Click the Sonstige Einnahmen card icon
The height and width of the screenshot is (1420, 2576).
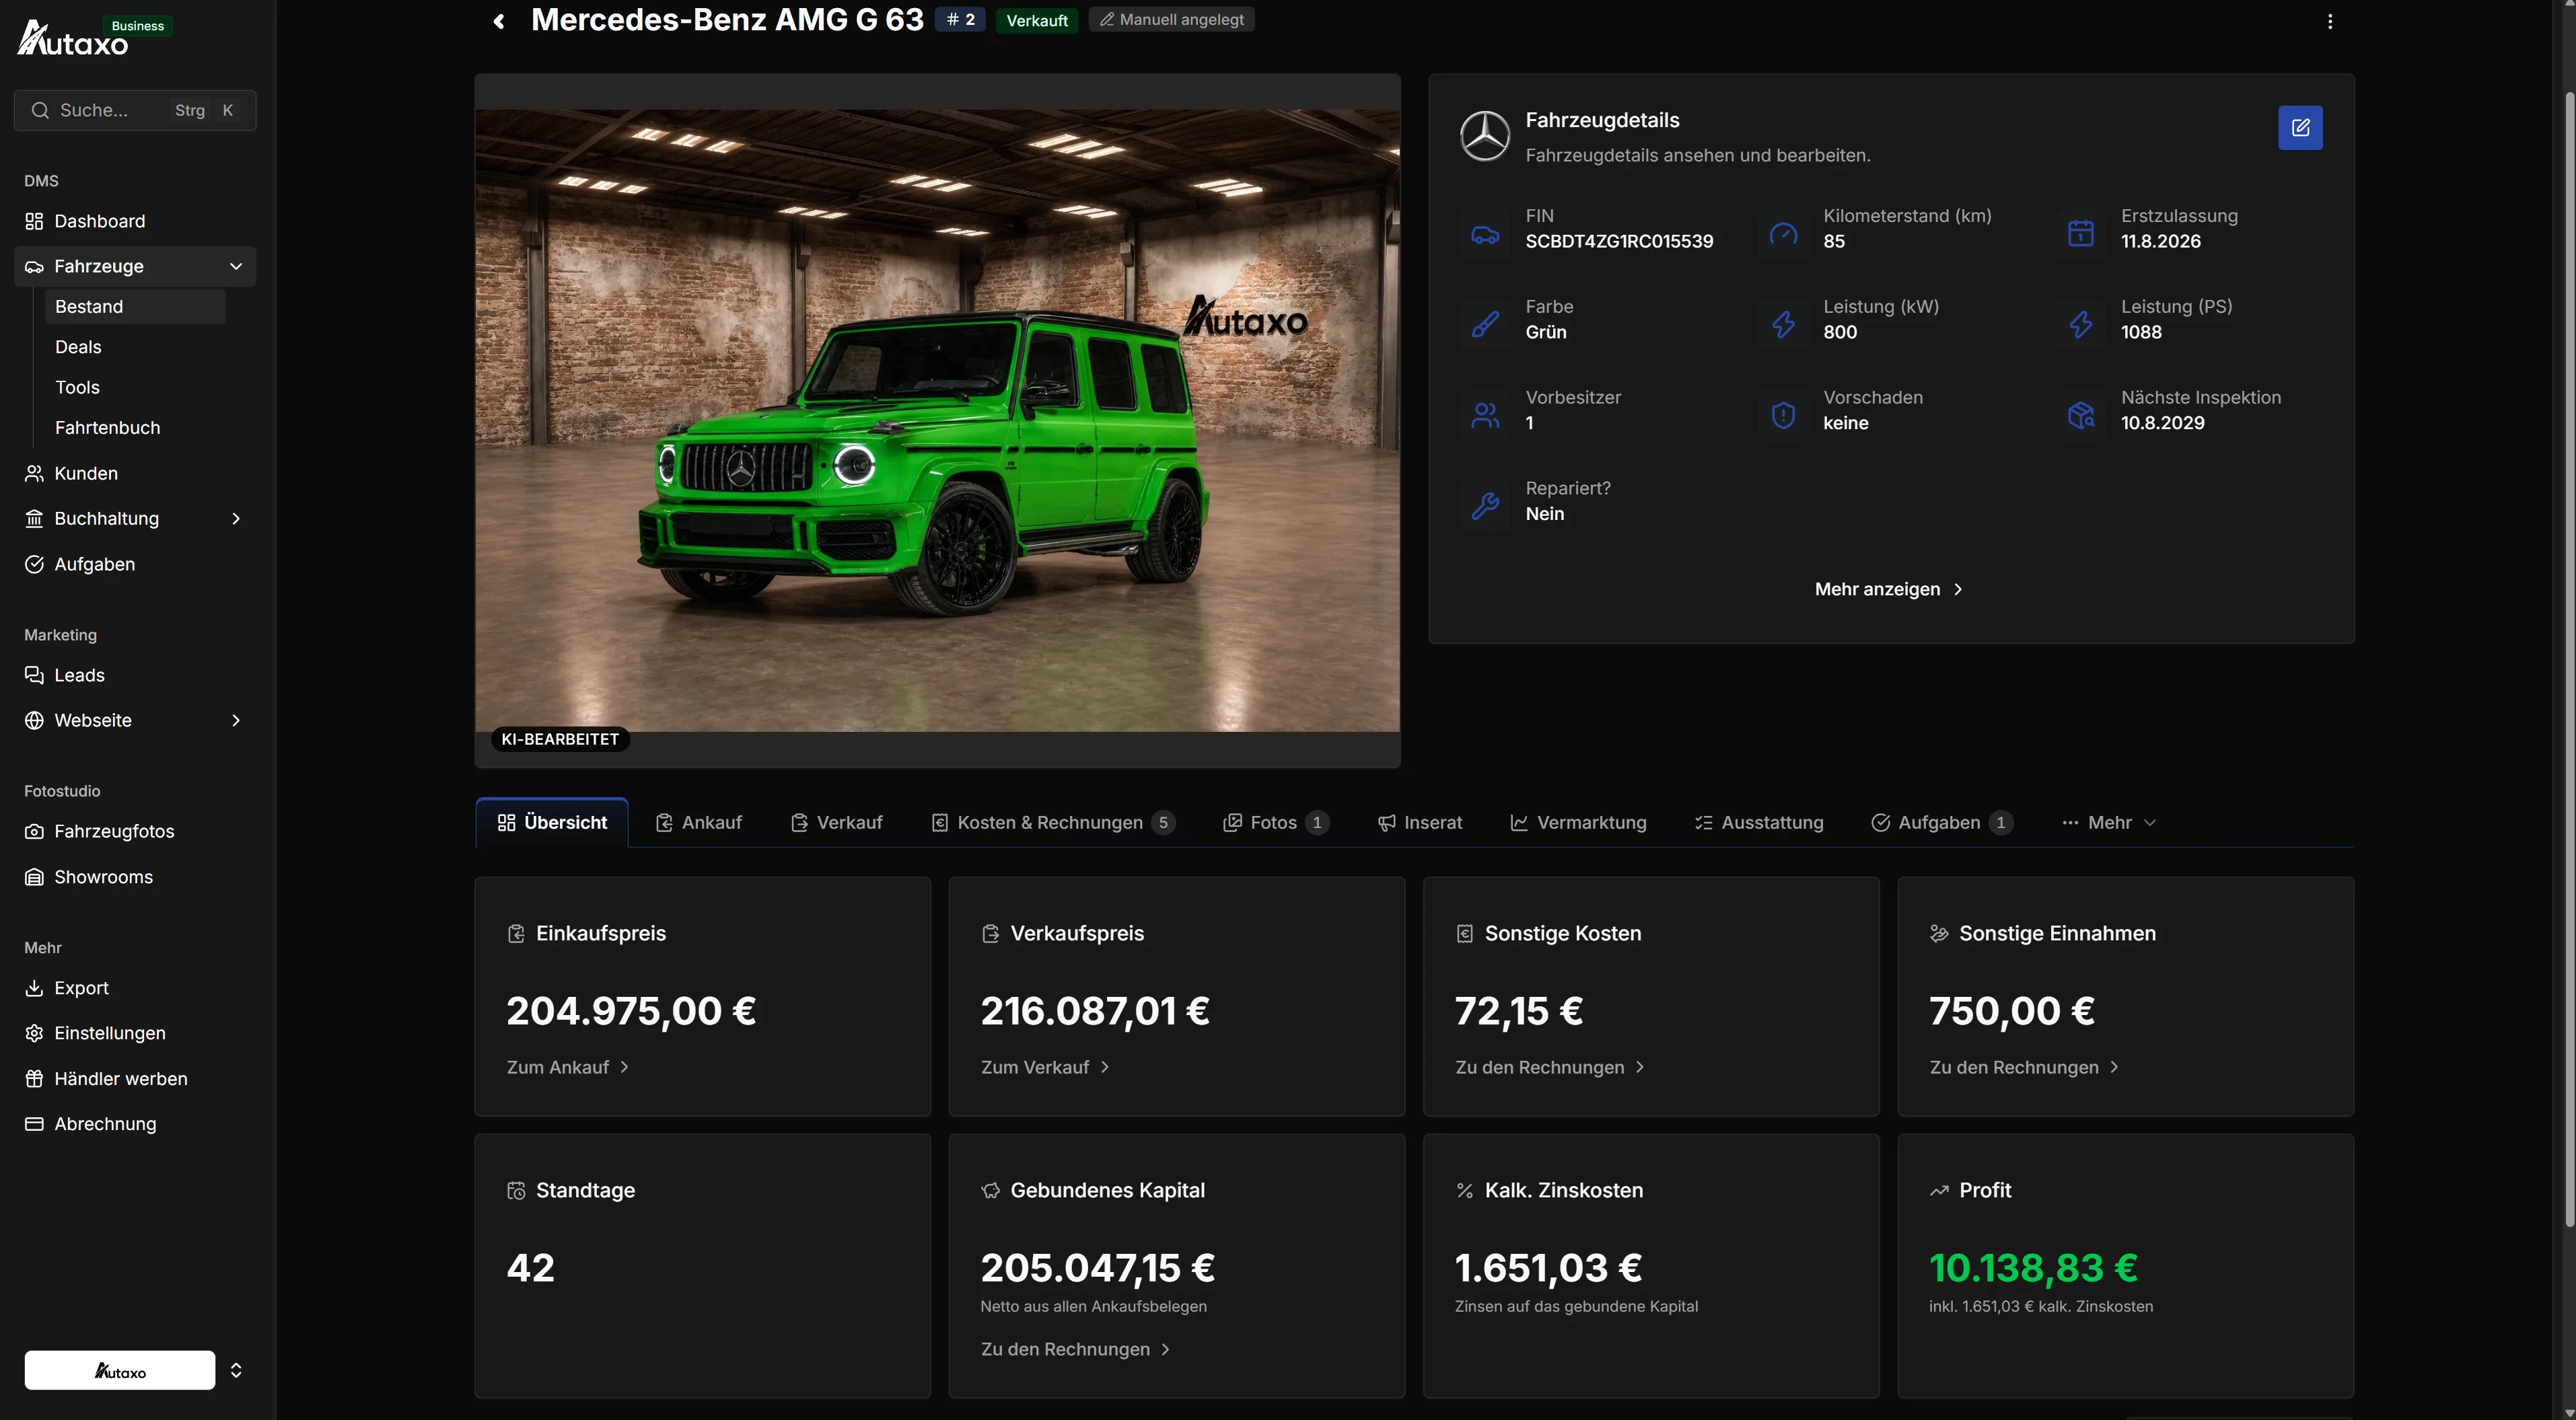pos(1939,934)
